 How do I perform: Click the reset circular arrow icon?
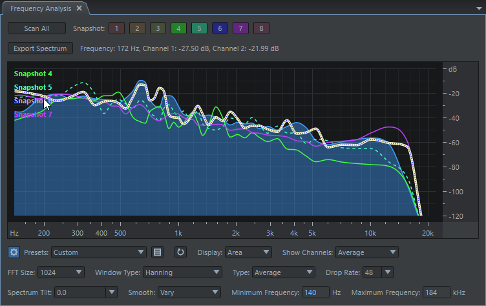180,252
